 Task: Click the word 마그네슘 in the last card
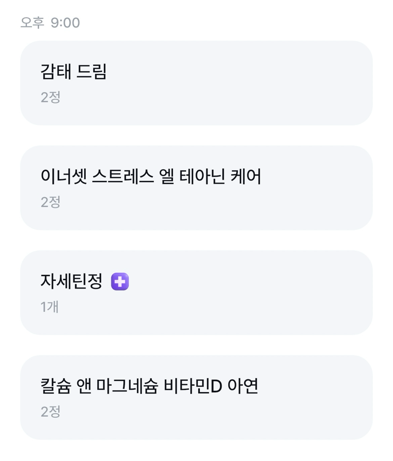(126, 387)
